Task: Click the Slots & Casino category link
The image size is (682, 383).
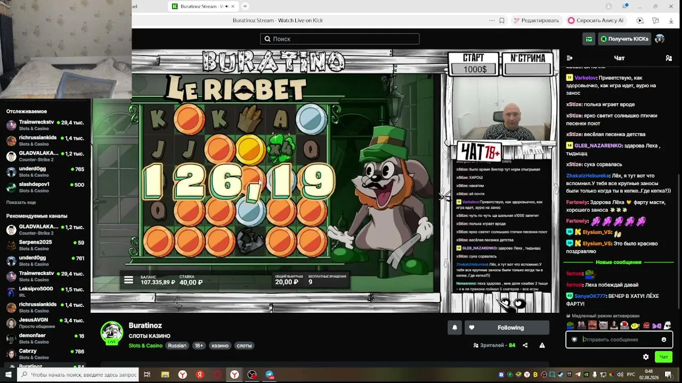Action: [x=145, y=346]
